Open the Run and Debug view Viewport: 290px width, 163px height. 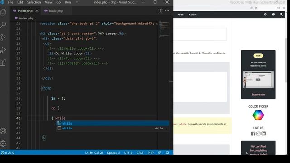(x=3, y=50)
